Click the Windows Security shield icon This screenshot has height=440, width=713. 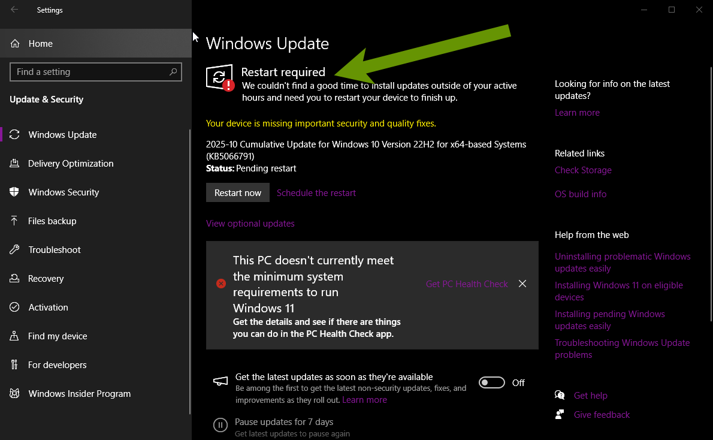click(15, 192)
